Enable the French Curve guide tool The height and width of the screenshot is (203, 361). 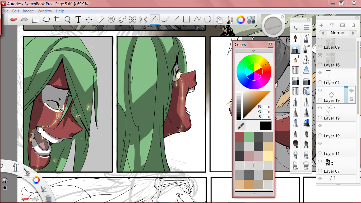point(122,19)
